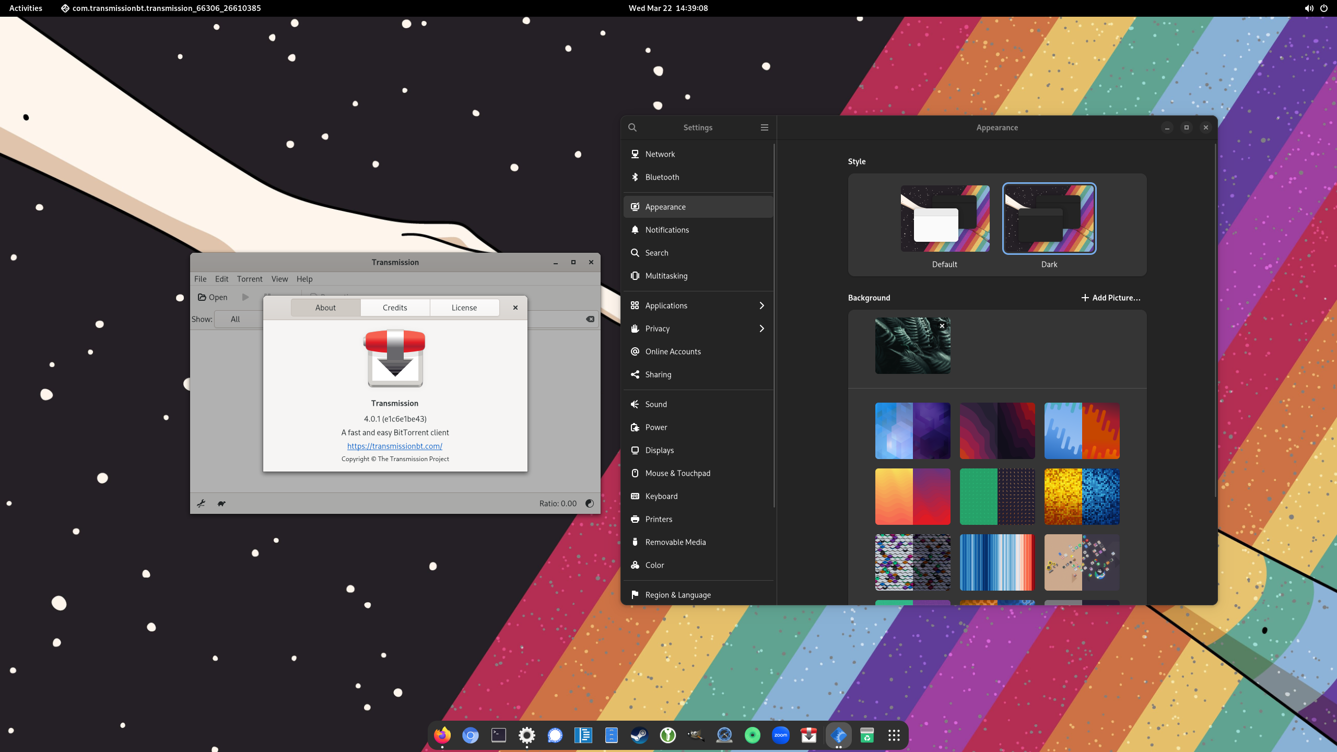Open Mouse & Touchpad settings

click(698, 473)
